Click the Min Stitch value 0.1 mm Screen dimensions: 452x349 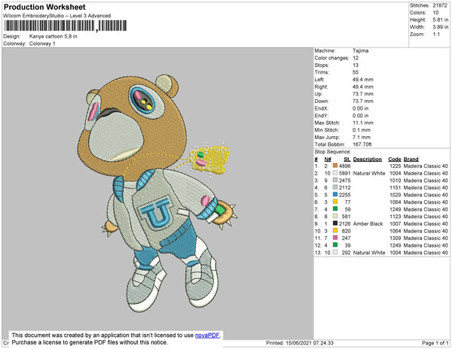pyautogui.click(x=362, y=130)
